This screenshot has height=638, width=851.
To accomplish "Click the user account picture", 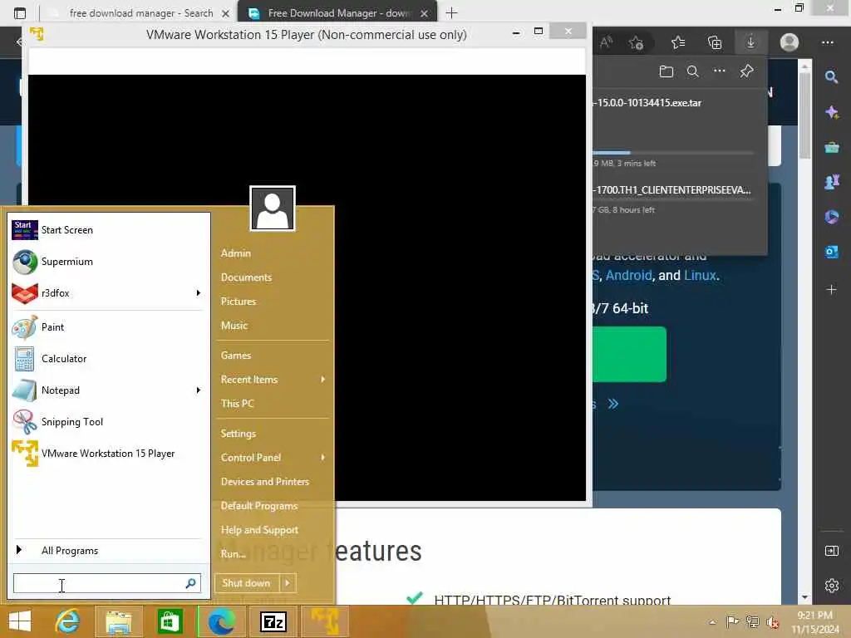I will coord(273,209).
